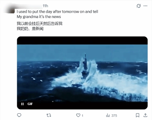Click the share upload arrow icon

[x=145, y=115]
